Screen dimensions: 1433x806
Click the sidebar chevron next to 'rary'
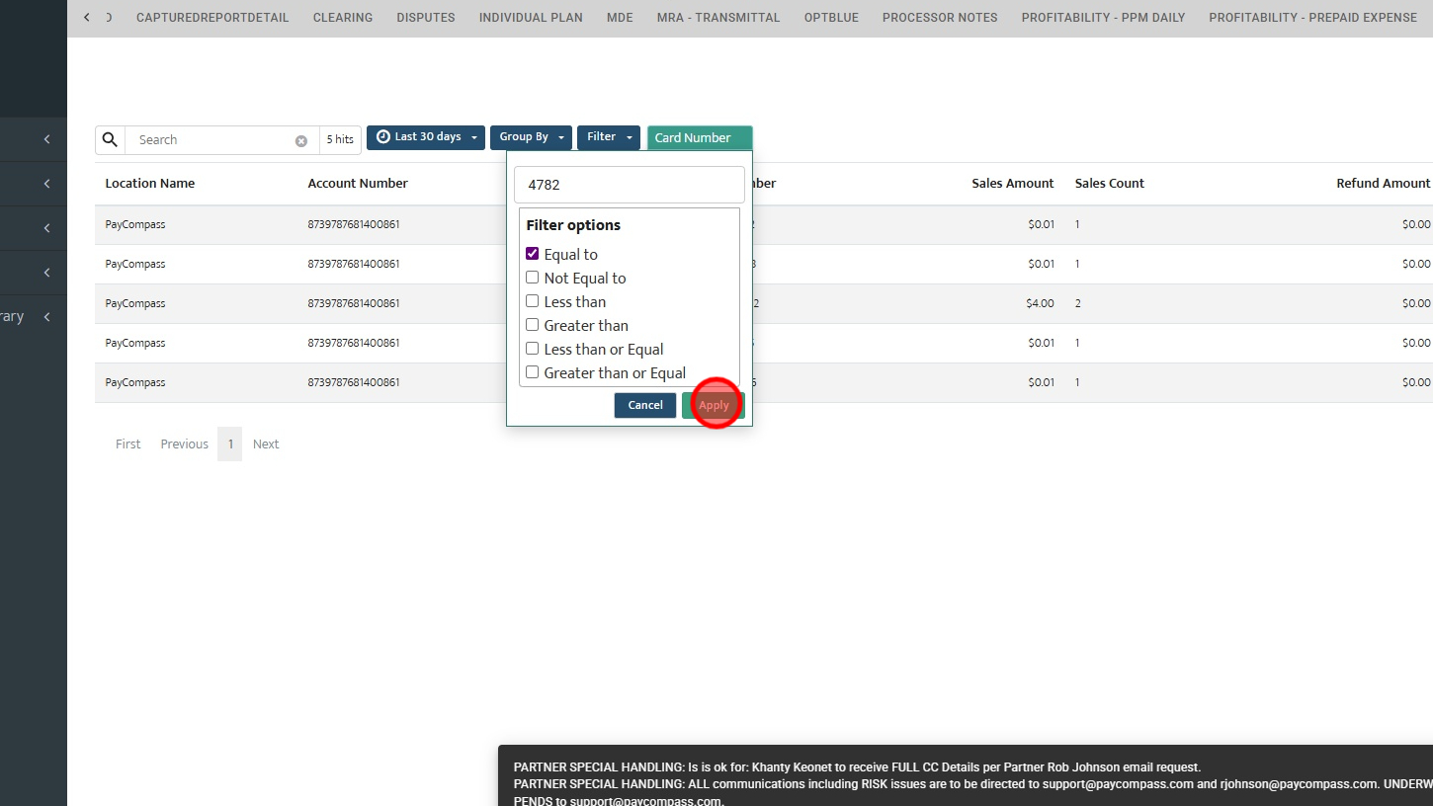point(46,317)
